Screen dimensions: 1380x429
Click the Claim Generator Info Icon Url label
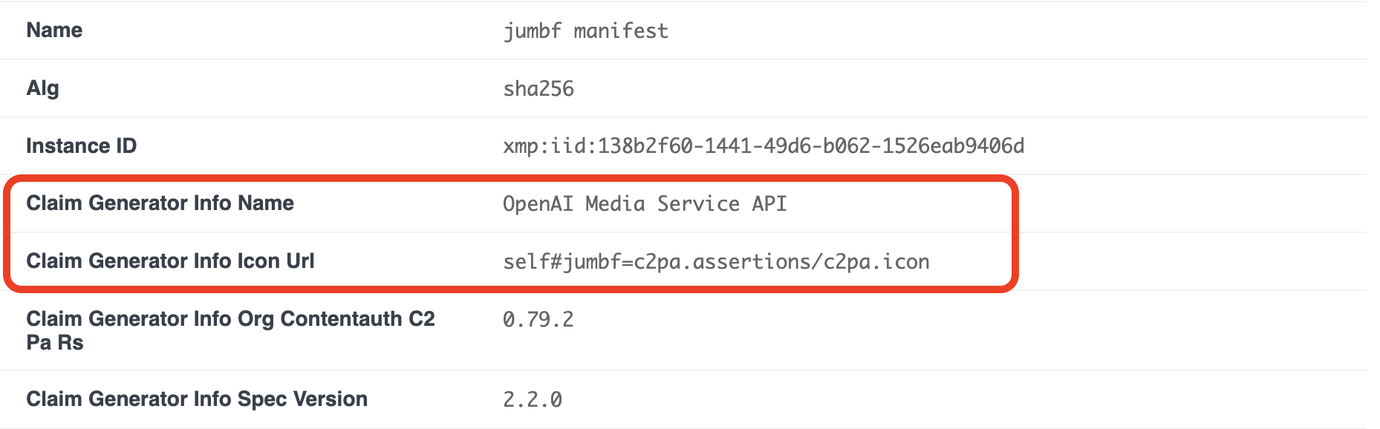click(170, 261)
